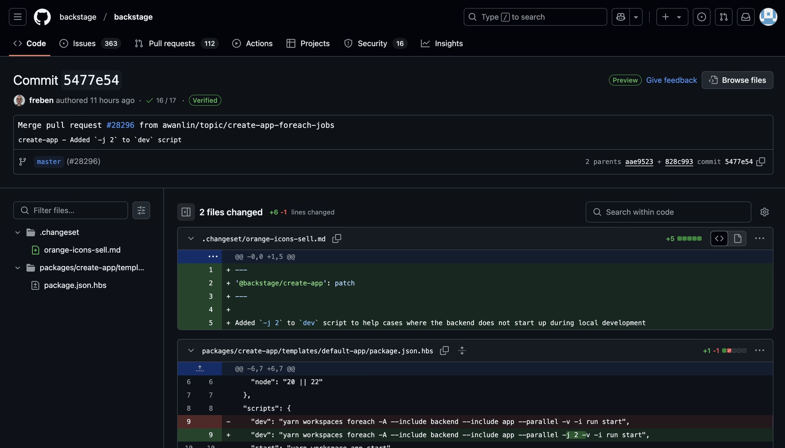Switch to the Projects tab
The height and width of the screenshot is (448, 785).
coord(308,43)
